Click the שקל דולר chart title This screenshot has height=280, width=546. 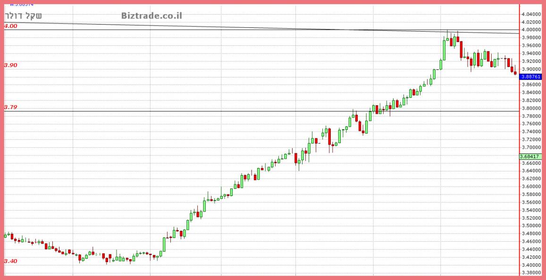click(x=23, y=16)
